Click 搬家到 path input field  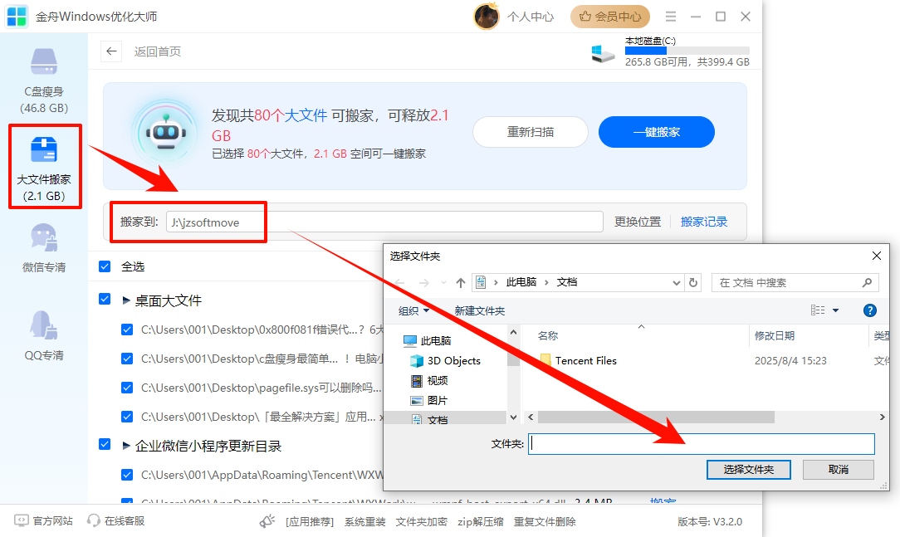pyautogui.click(x=384, y=222)
